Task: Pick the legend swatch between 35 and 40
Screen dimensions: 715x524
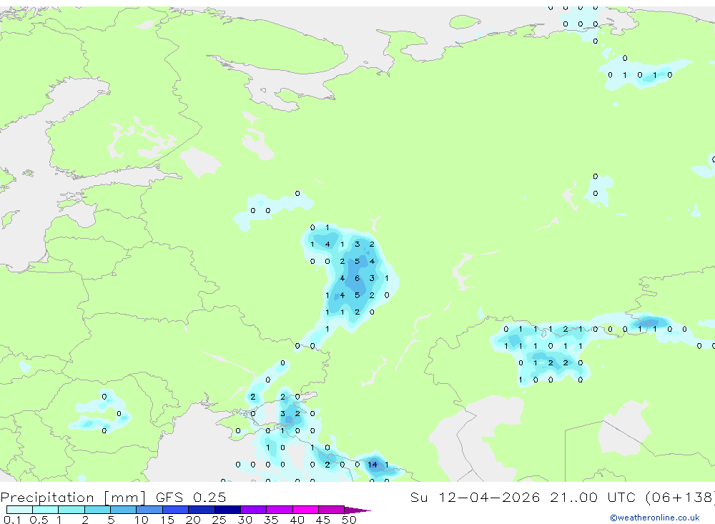Action: click(x=280, y=510)
